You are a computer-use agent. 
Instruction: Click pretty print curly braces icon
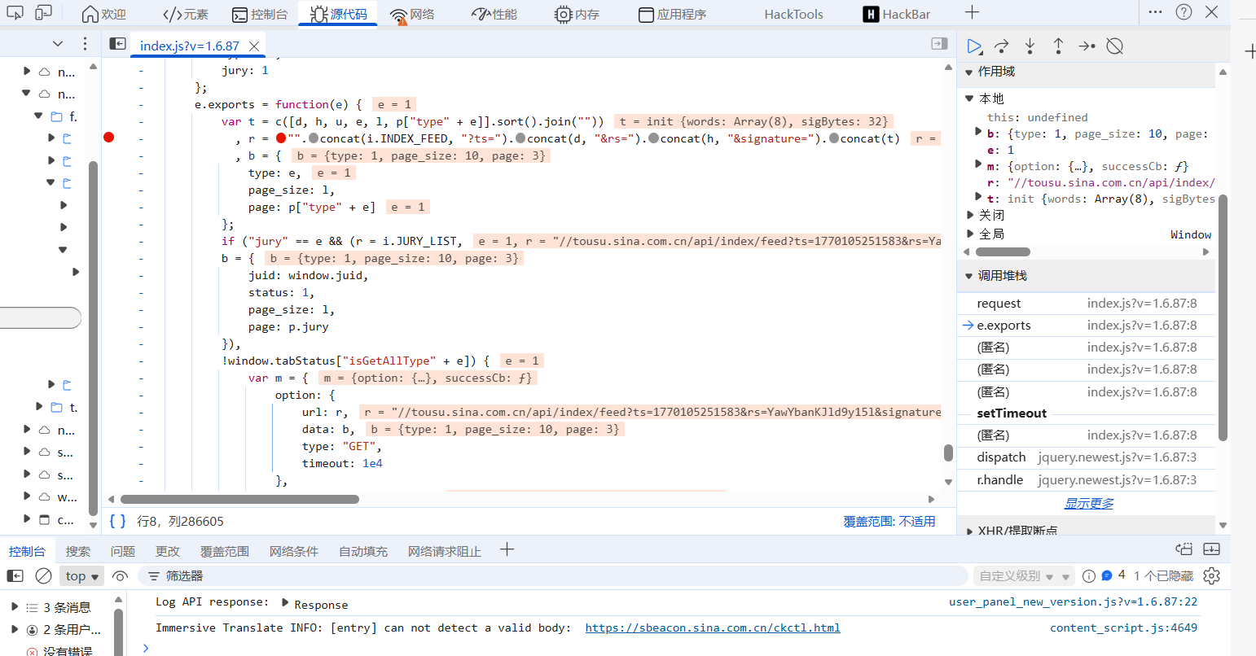(117, 521)
